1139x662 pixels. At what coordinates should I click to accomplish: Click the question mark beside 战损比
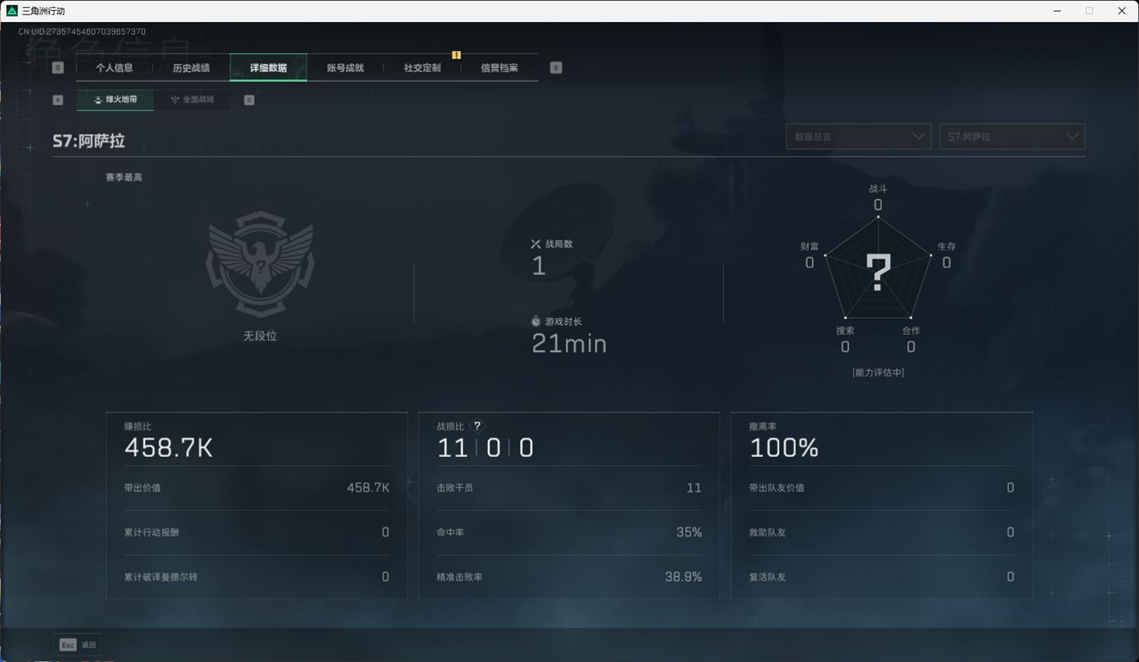[x=477, y=426]
